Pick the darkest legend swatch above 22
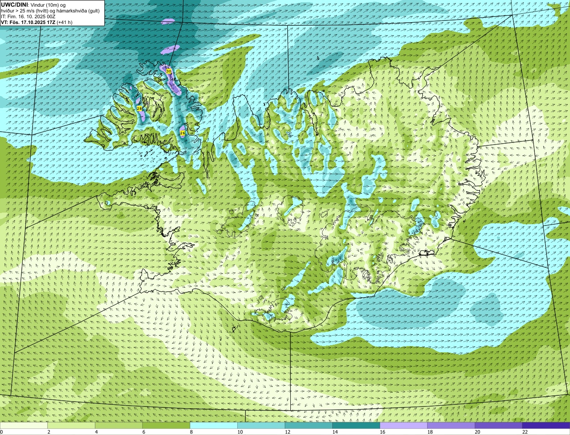Image resolution: width=570 pixels, height=435 pixels. click(546, 425)
